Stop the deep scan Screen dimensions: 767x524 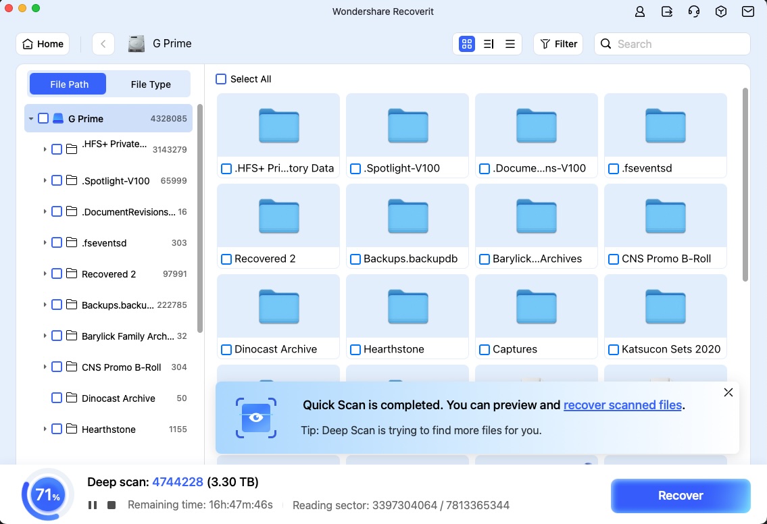click(112, 505)
